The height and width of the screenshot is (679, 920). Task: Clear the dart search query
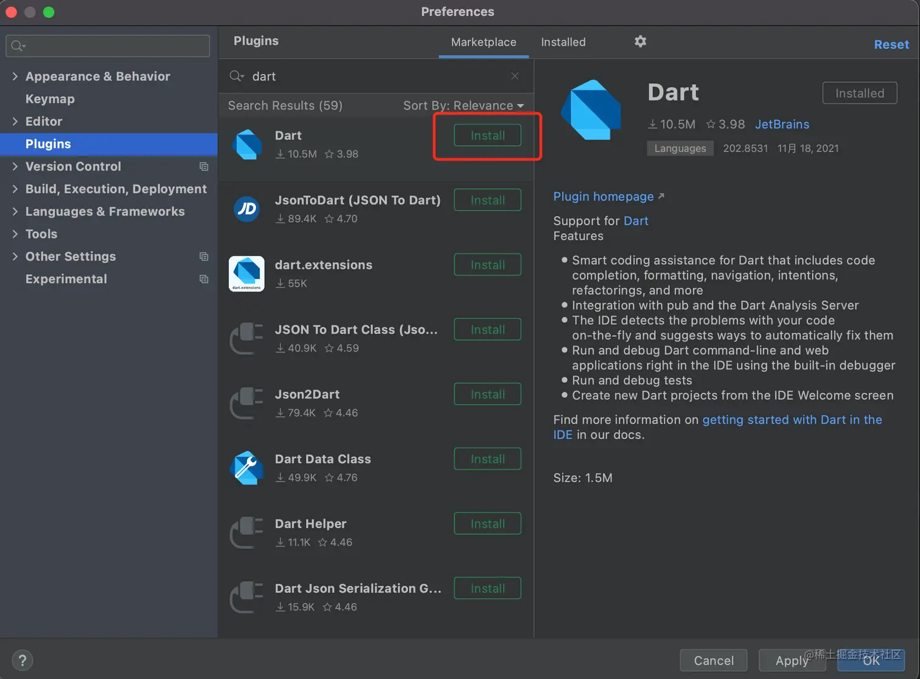coord(515,76)
